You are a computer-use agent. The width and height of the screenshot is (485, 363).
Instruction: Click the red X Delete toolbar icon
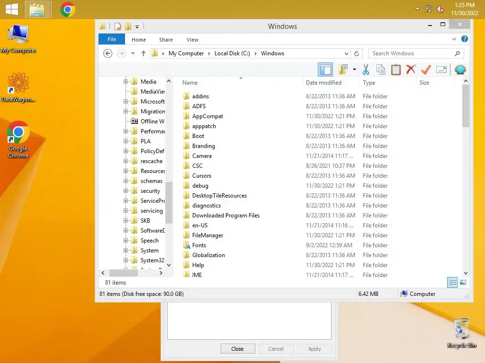point(411,70)
